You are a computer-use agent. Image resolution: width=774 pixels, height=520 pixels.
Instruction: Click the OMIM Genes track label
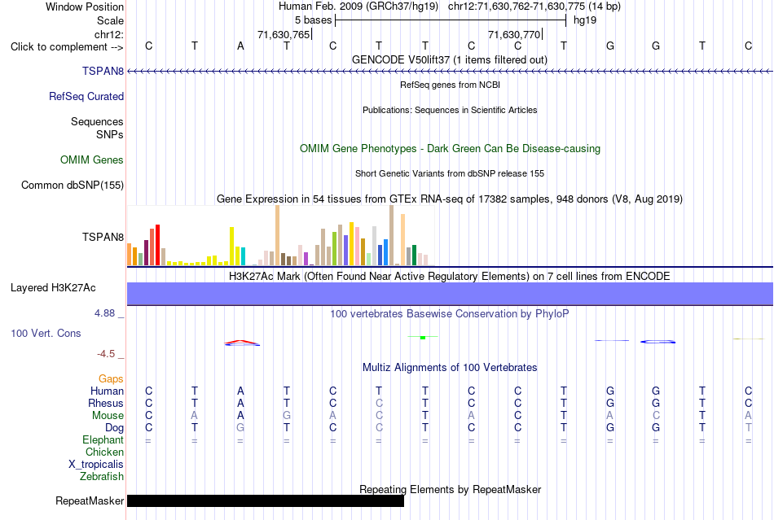(91, 159)
